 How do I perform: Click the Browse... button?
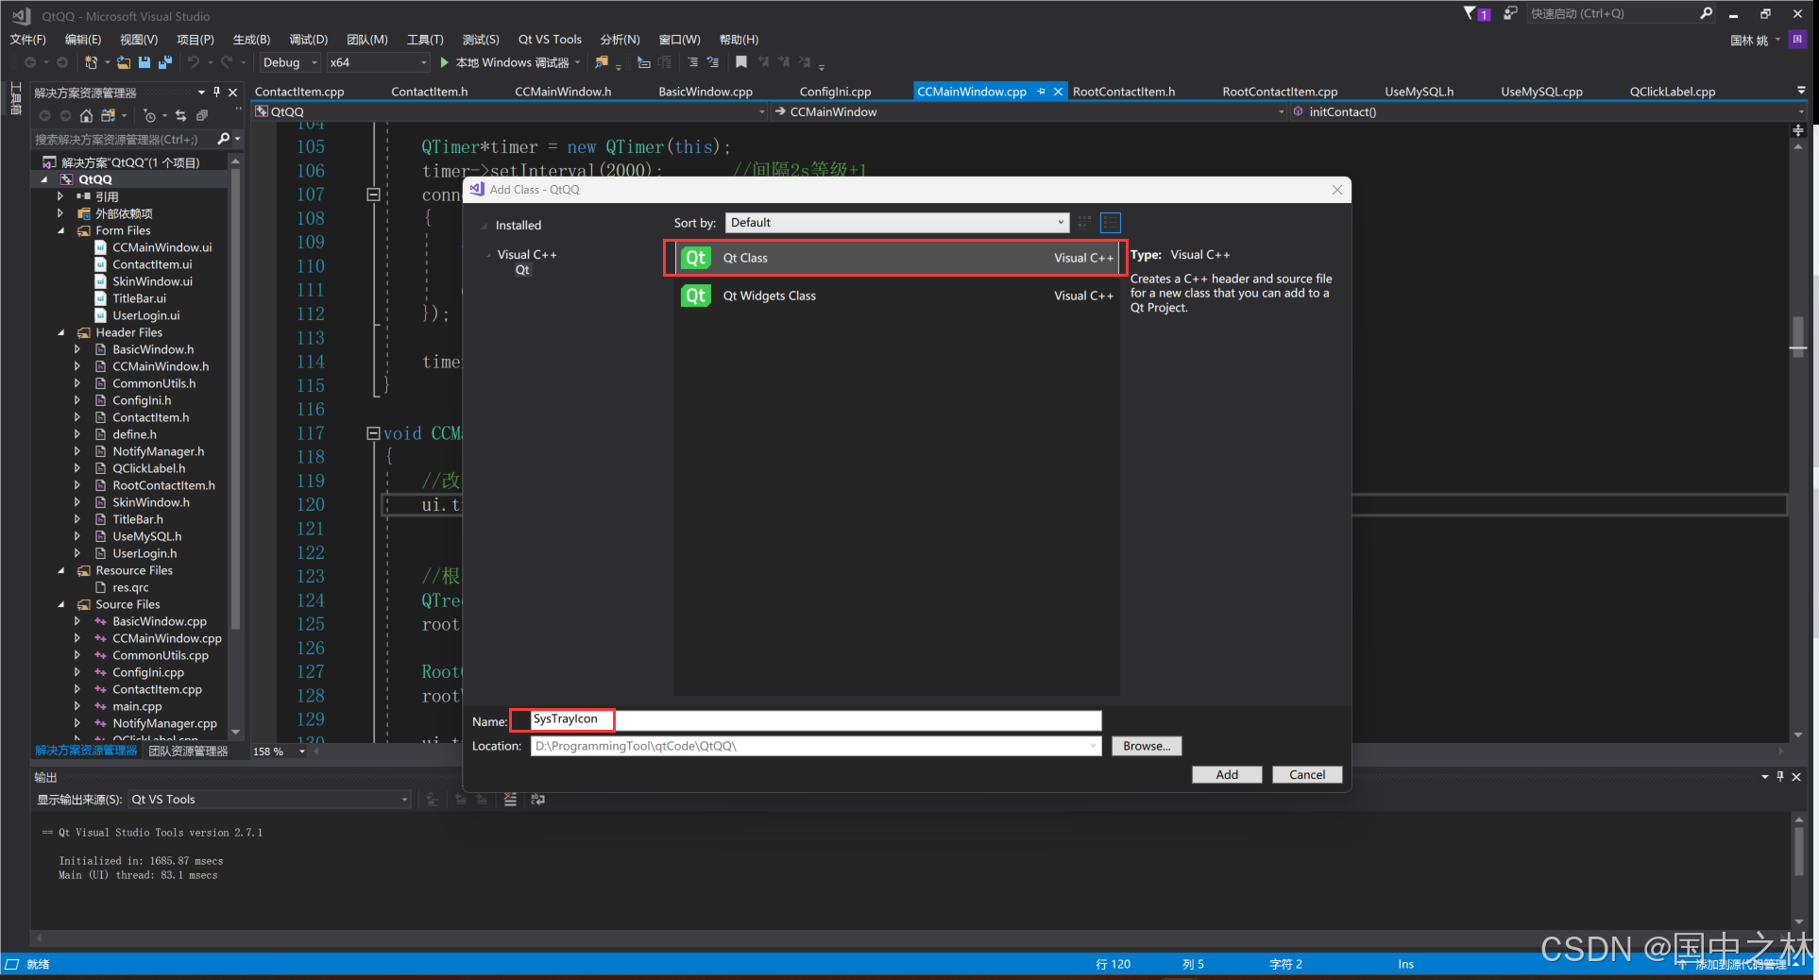(x=1147, y=746)
